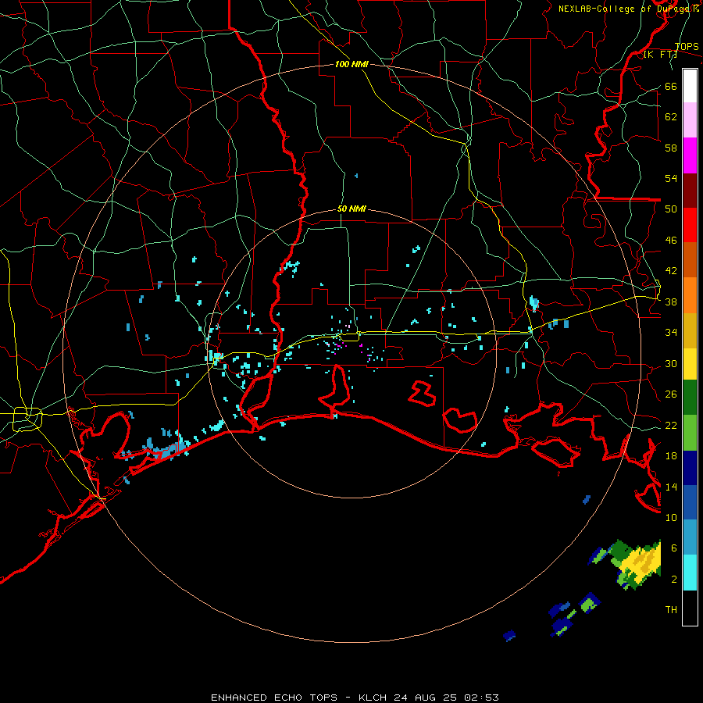The image size is (703, 703).
Task: Click the light green legend band
Action: 690,433
